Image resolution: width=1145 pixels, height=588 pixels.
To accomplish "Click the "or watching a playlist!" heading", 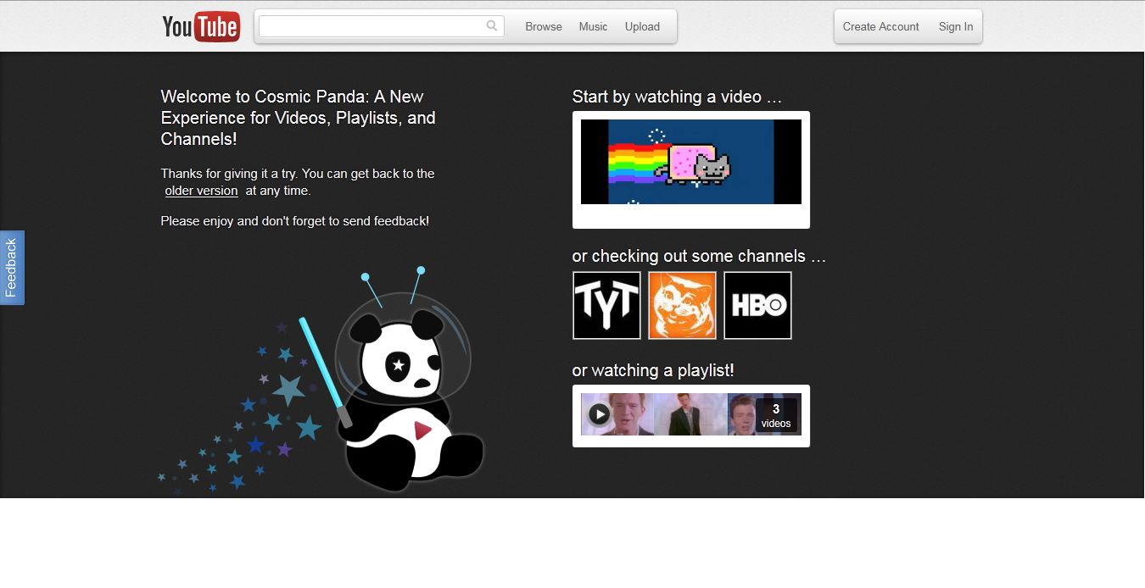I will coord(653,370).
